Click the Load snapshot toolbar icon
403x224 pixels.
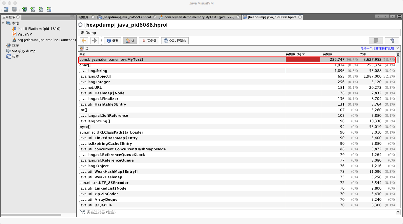[6, 10]
